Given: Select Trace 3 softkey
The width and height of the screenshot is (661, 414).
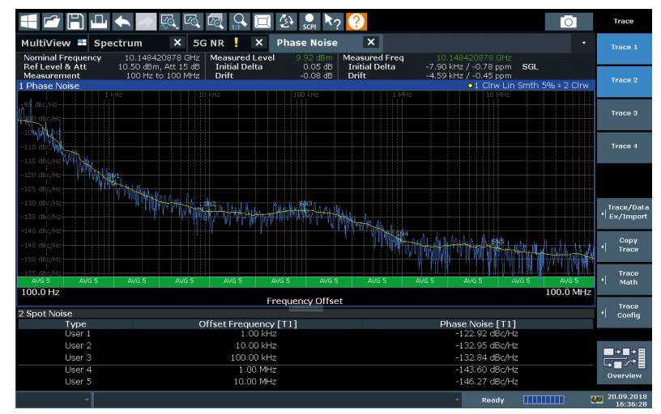Looking at the screenshot, I should [624, 115].
